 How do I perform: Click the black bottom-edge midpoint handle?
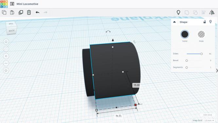pyautogui.click(x=117, y=107)
